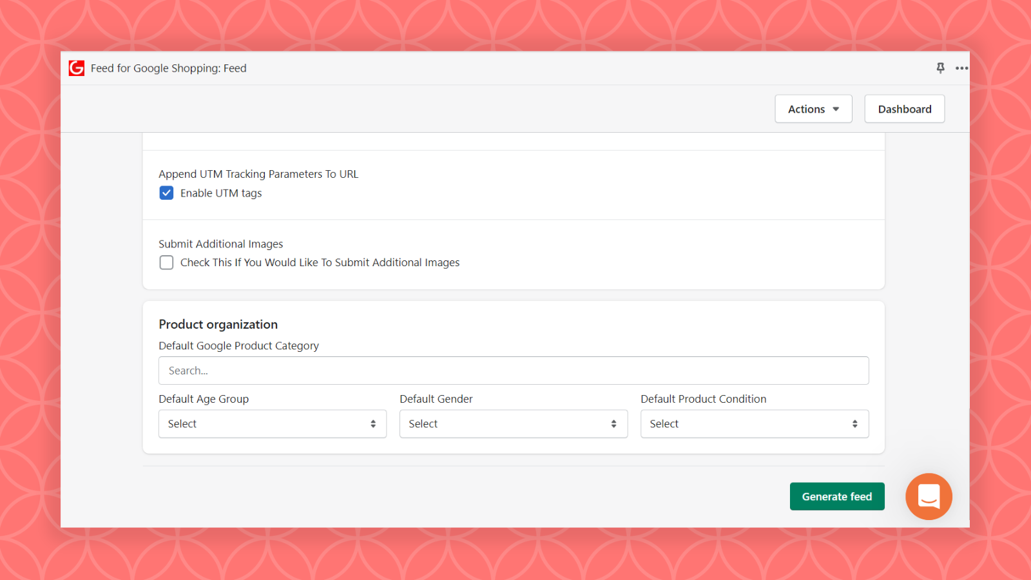The width and height of the screenshot is (1031, 580).
Task: Click the additional images checkbox label text
Action: click(320, 262)
